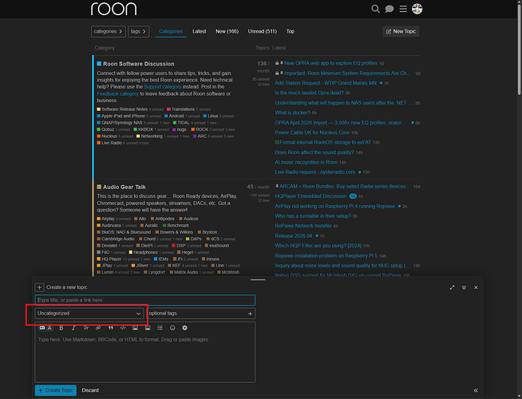The width and height of the screenshot is (522, 399).
Task: Open the chat speech bubble icon
Action: 390,9
